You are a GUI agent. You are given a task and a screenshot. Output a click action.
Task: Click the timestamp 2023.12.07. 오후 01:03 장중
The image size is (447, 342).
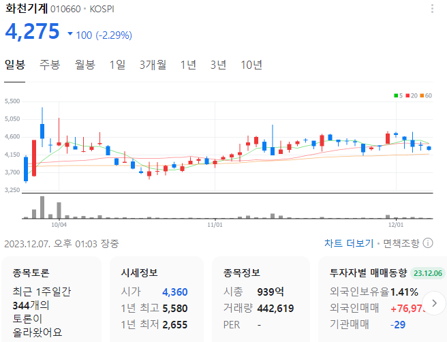61,244
